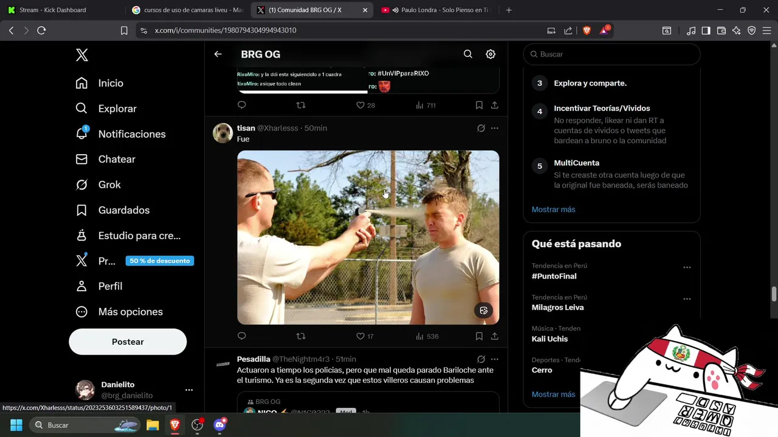The image size is (778, 437).
Task: Like tisan's post with 17 likes
Action: (x=365, y=336)
